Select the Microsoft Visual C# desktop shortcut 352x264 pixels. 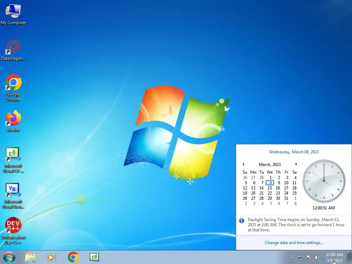point(13,160)
